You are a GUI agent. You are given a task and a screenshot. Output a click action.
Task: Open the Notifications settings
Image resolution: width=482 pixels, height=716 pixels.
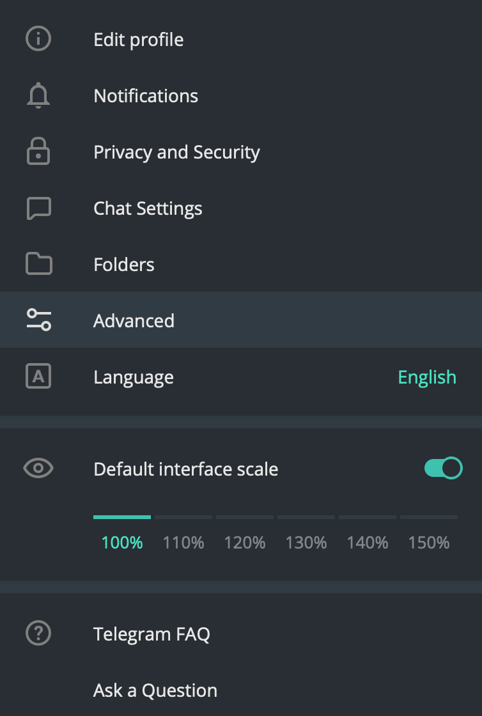146,96
